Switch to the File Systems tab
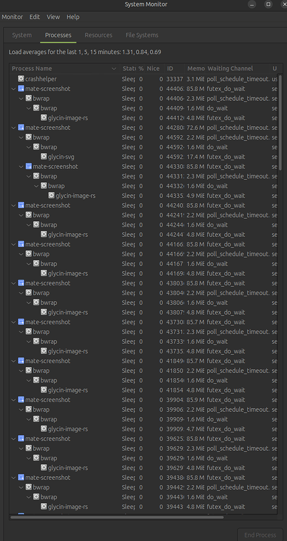 point(142,35)
